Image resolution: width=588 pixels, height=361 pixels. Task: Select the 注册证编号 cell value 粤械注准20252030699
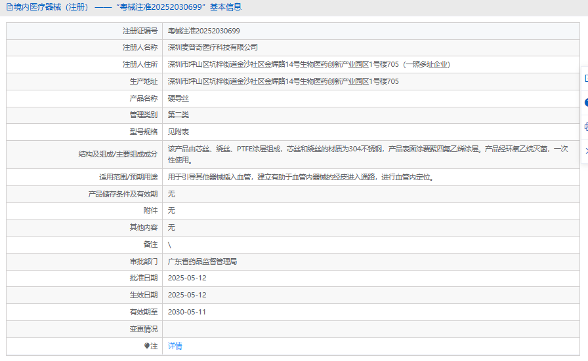(x=203, y=31)
